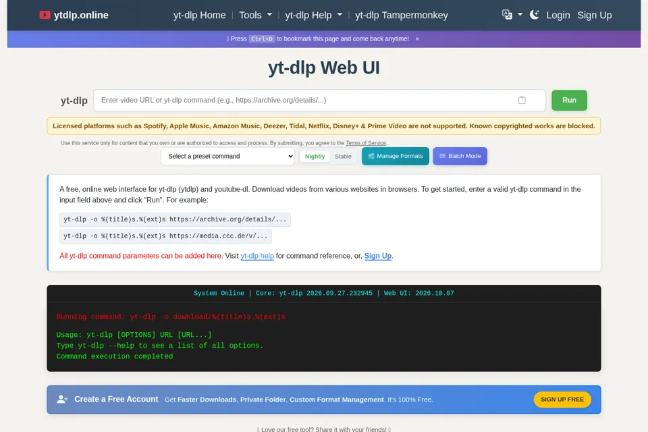Viewport: 648px width, 432px height.
Task: Click the Create a Free Account heading
Action: click(116, 400)
